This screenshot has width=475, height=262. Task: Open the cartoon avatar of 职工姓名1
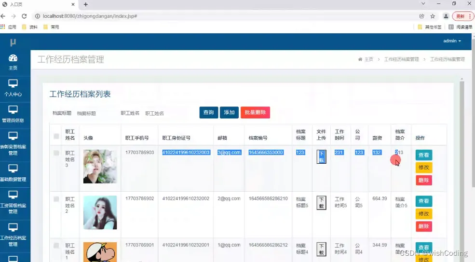100,252
